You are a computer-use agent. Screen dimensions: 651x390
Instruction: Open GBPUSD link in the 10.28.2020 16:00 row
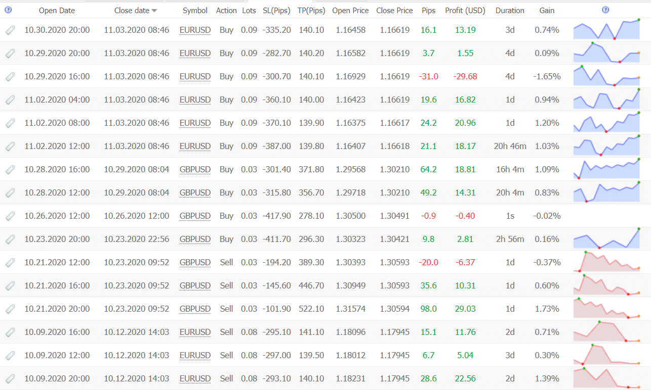pyautogui.click(x=195, y=170)
